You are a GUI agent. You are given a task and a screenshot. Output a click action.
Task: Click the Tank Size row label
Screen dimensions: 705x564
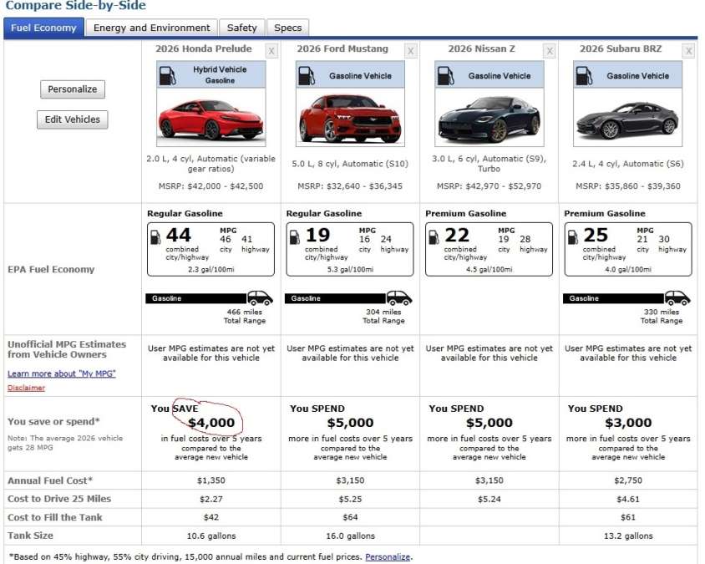pyautogui.click(x=30, y=536)
